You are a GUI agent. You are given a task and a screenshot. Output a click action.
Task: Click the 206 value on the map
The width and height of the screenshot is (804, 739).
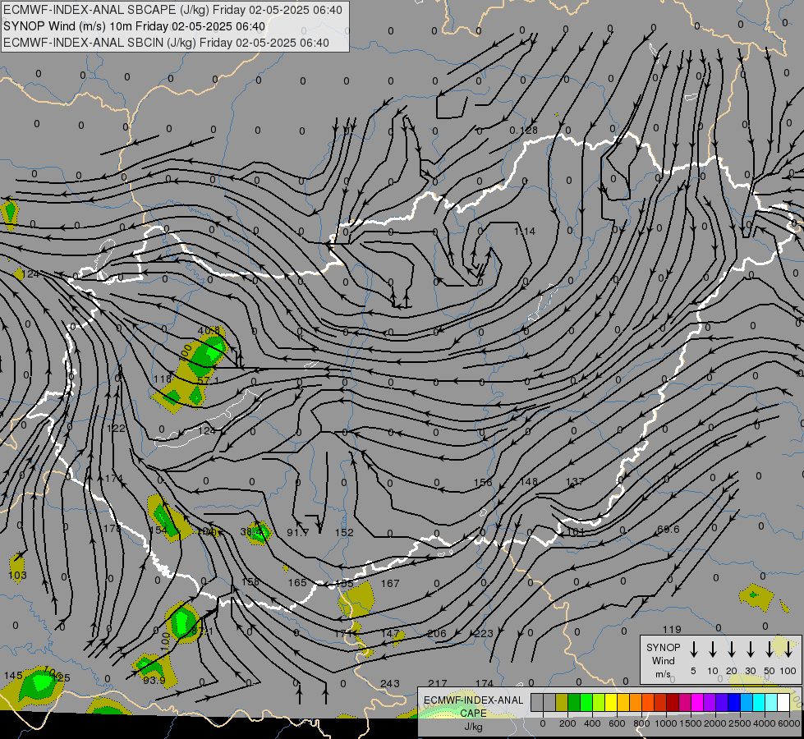[437, 633]
